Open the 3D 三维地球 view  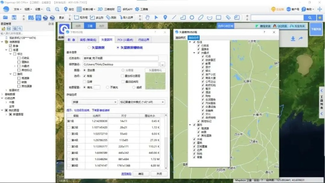coord(106,9)
